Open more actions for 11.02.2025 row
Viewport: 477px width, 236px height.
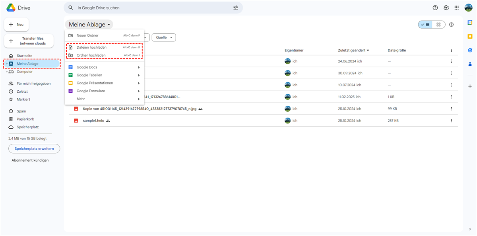(x=451, y=97)
